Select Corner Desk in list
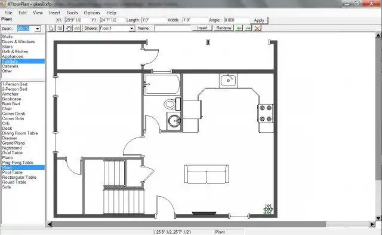 pyautogui.click(x=14, y=114)
